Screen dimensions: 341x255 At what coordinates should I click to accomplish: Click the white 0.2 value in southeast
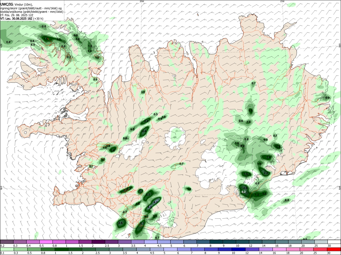(x=243, y=192)
